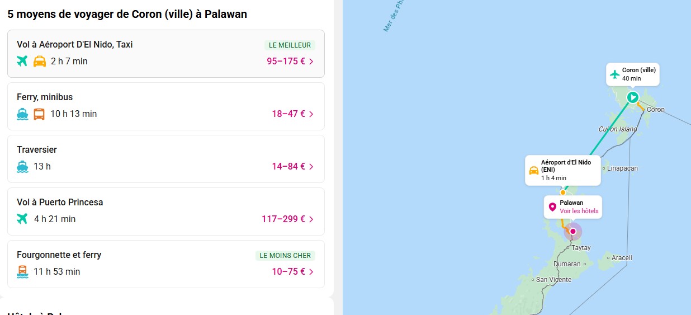Image resolution: width=691 pixels, height=315 pixels.
Task: Expand the 10–75 € route chevron
Action: click(311, 272)
